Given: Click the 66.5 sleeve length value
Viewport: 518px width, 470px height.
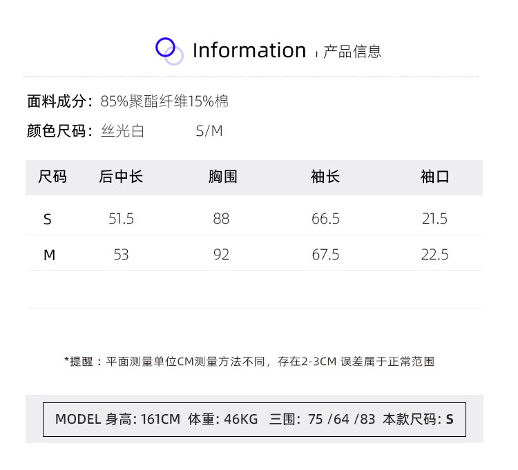Looking at the screenshot, I should click(x=325, y=219).
